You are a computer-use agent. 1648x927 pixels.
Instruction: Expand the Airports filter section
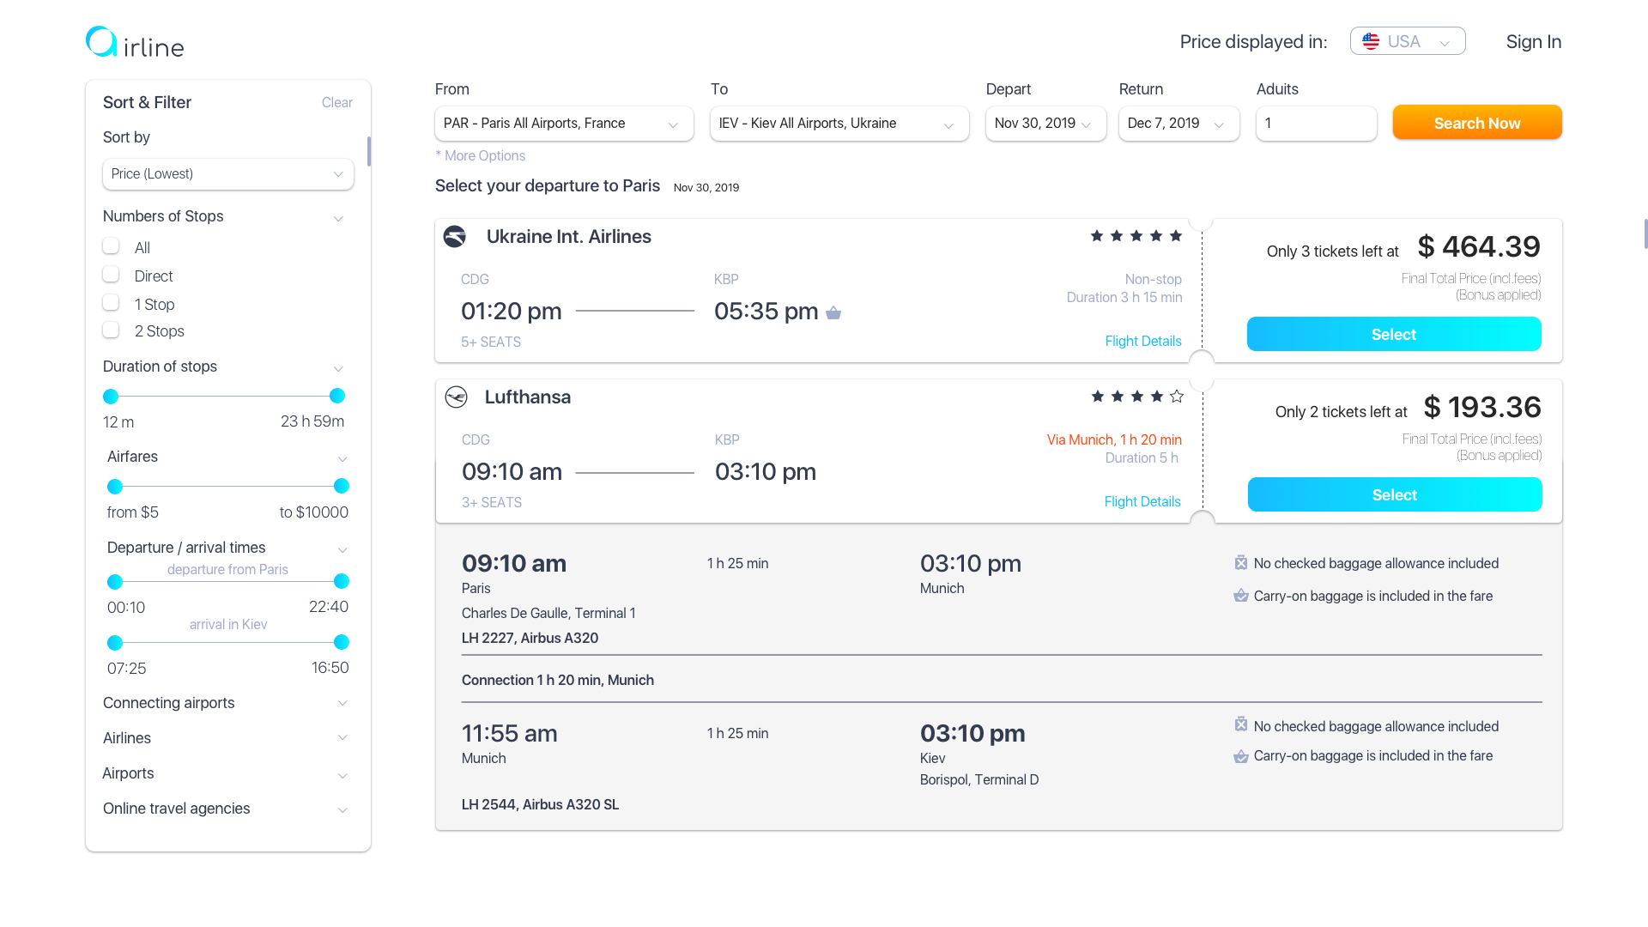point(342,775)
